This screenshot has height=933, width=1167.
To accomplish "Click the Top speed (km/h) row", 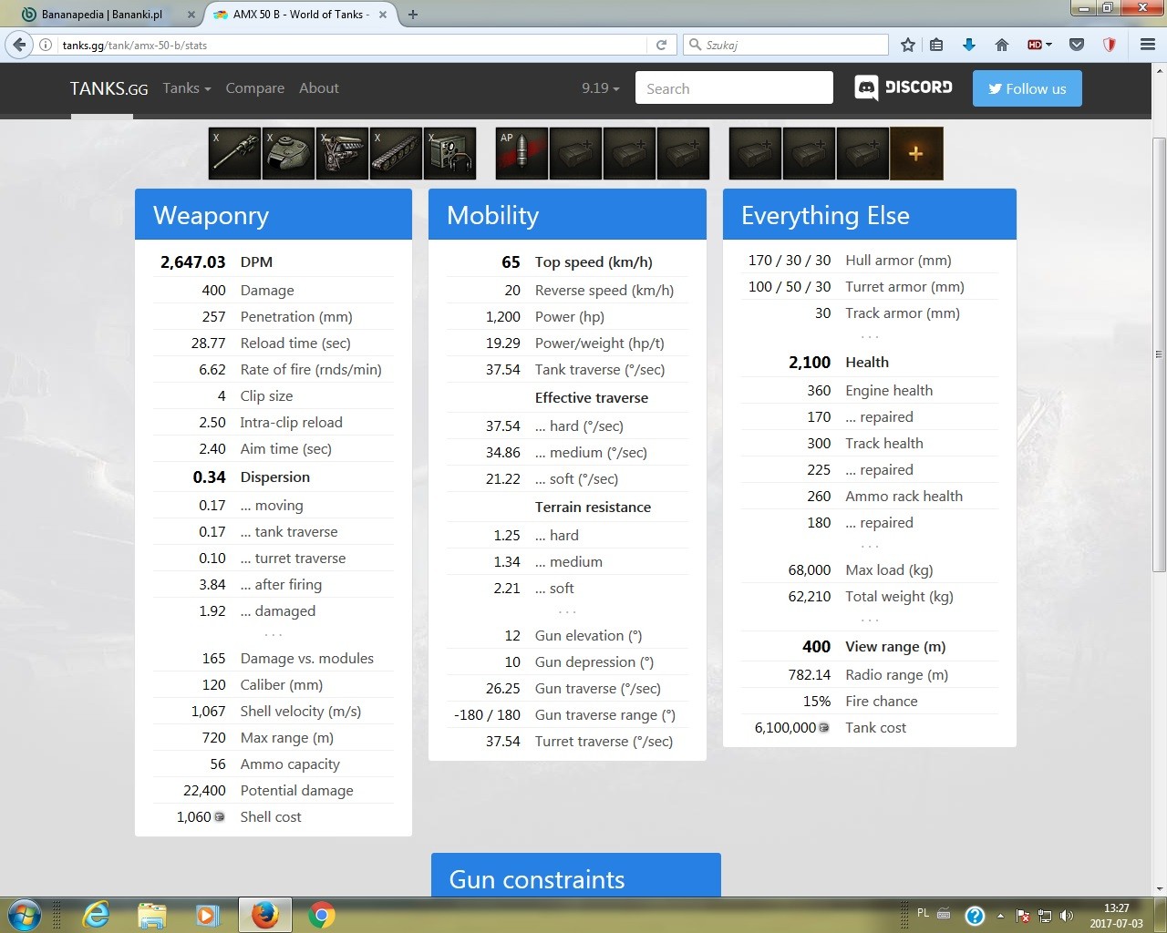I will pos(567,262).
